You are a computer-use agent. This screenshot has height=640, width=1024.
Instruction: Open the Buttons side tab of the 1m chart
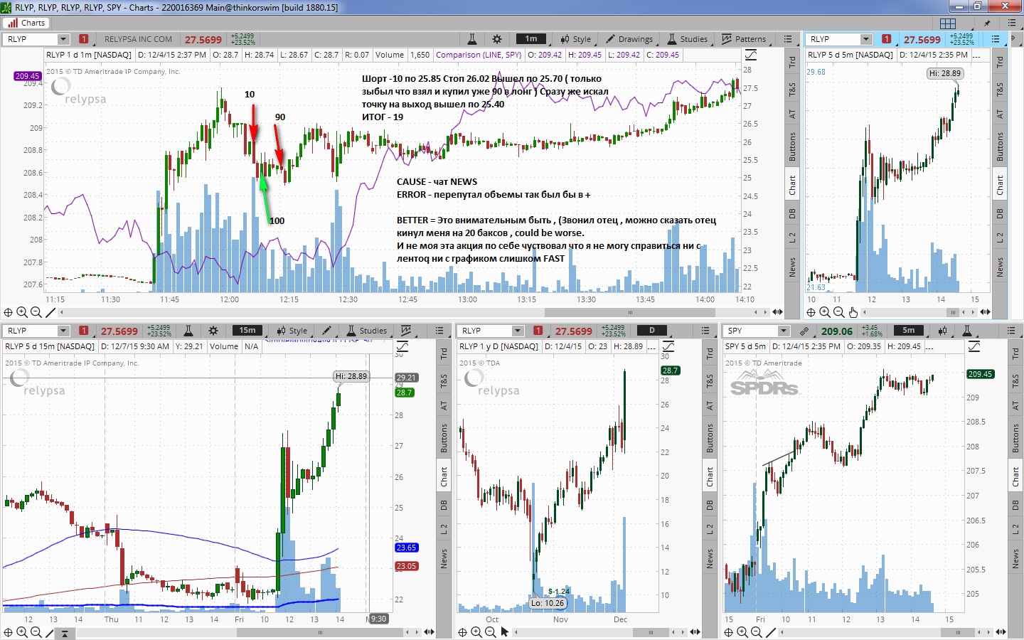tap(792, 146)
